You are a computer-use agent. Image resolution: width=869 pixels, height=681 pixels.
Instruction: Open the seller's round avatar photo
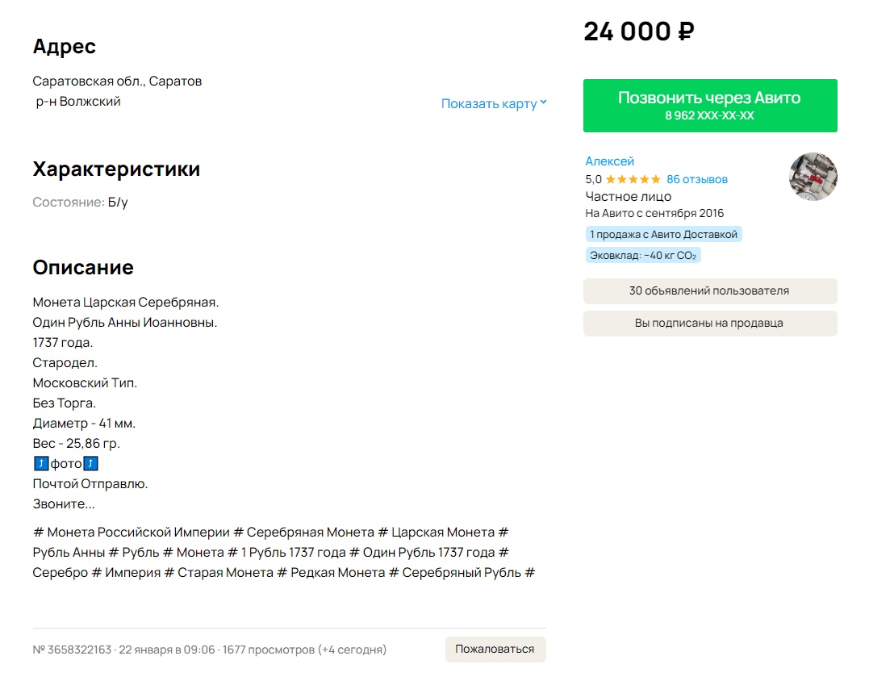[x=813, y=177]
